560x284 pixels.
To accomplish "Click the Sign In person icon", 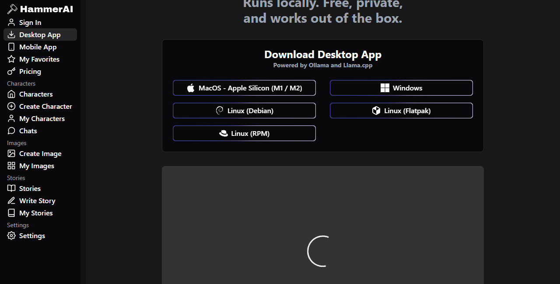I will (x=11, y=22).
